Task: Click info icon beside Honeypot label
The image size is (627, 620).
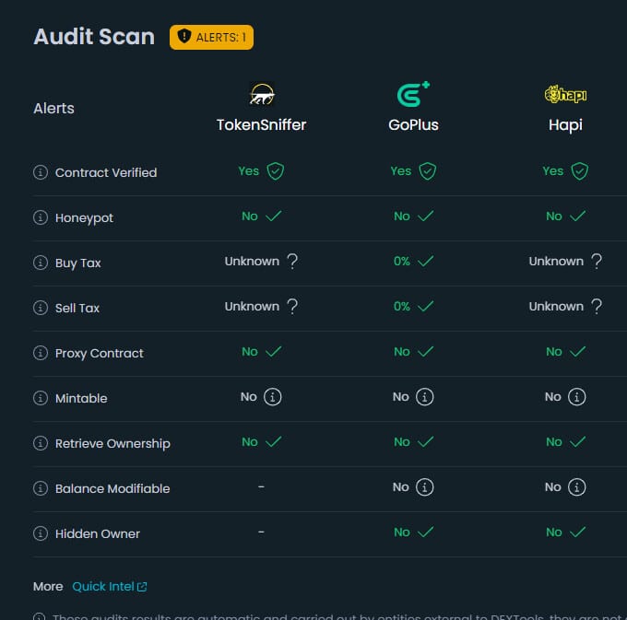Action: [x=40, y=217]
